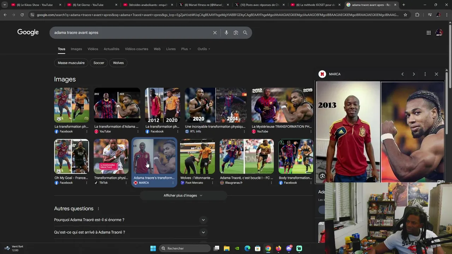Open Blaugranas.fr 'Adama Traoré, c'est bouclé' thumbnail
The image size is (452, 254).
coord(246,156)
